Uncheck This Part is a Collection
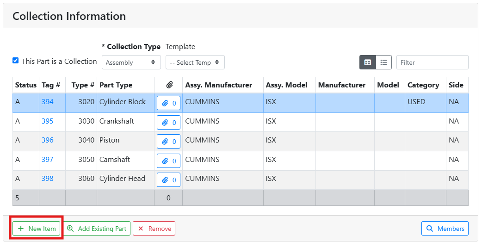The width and height of the screenshot is (482, 242). click(16, 61)
